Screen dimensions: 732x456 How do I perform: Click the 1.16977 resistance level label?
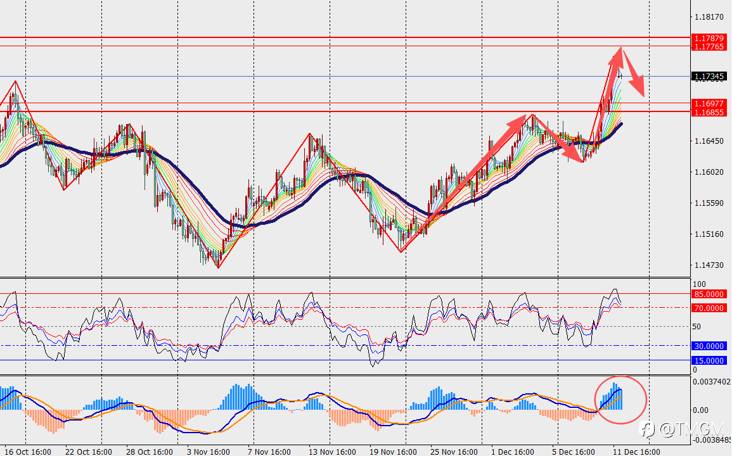(708, 104)
